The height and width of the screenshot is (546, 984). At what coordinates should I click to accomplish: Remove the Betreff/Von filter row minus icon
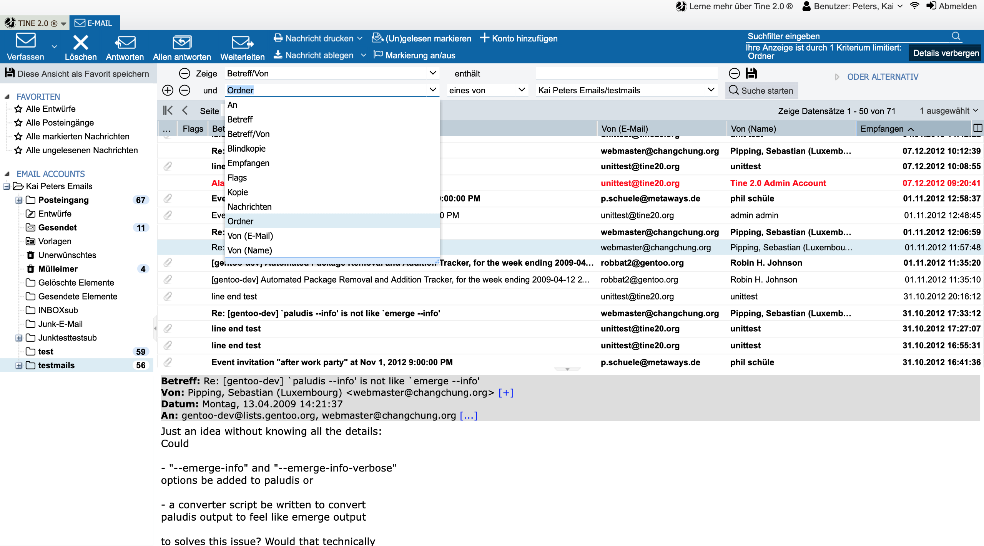click(x=184, y=73)
